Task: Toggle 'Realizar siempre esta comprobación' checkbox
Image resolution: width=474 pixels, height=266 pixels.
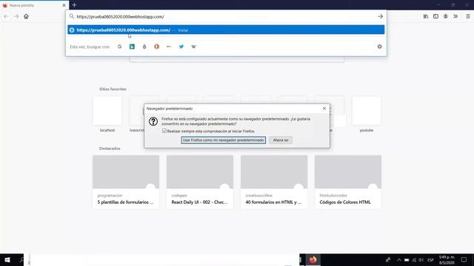Action: [164, 131]
